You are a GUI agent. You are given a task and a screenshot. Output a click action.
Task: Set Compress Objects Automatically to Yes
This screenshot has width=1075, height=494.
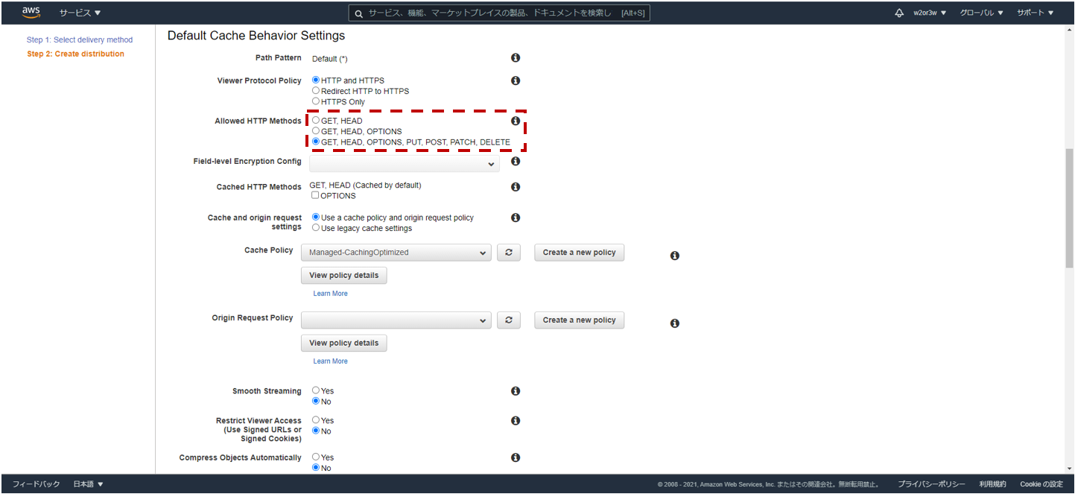point(316,457)
